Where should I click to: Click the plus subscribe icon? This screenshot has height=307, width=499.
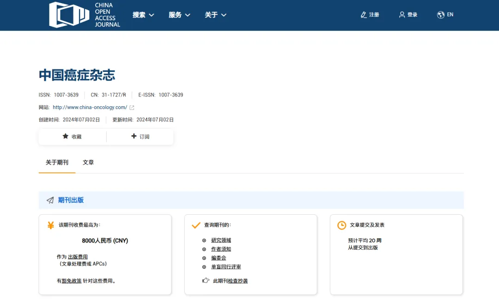[x=134, y=136]
